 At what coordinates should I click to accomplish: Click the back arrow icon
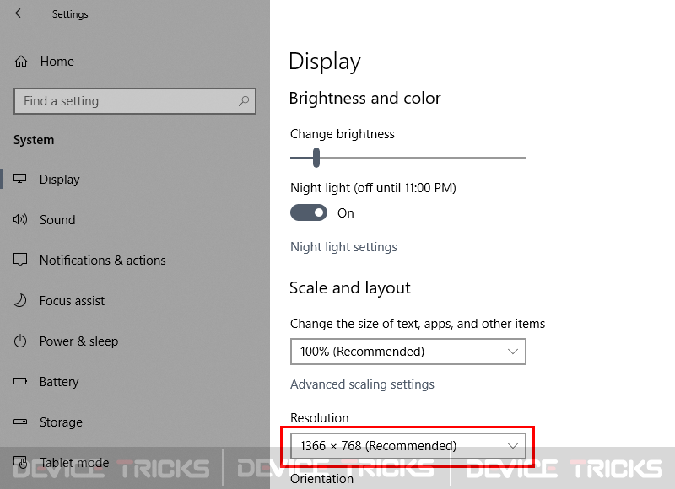point(19,13)
